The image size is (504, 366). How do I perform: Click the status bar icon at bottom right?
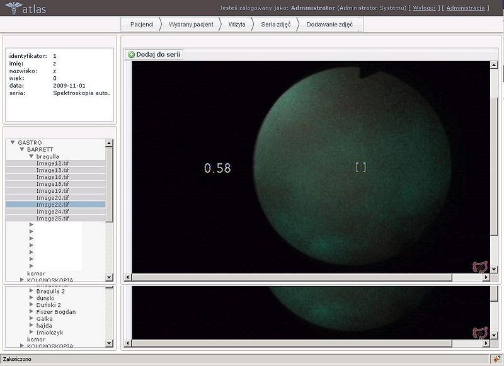(x=496, y=359)
